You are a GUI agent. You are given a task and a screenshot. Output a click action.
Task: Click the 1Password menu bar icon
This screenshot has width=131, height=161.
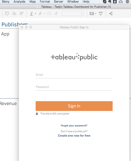pyautogui.click(x=127, y=2)
